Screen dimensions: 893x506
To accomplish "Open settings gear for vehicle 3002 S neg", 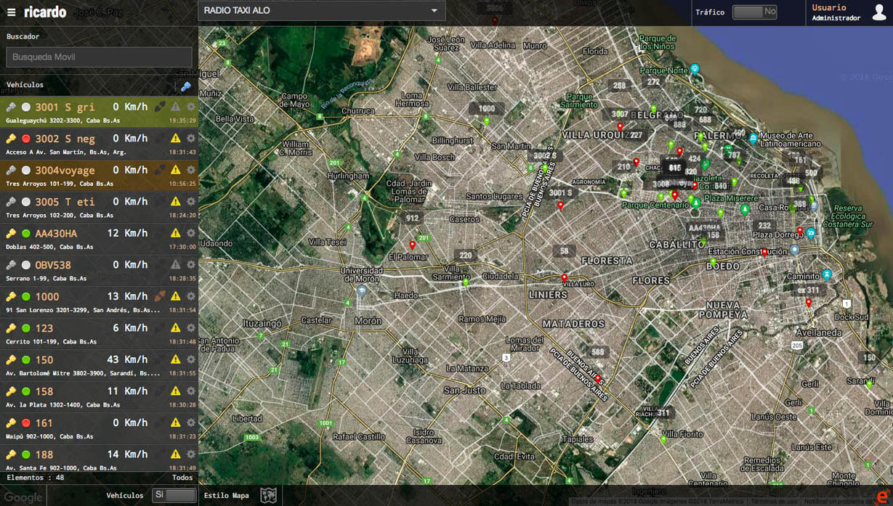I will pos(191,139).
